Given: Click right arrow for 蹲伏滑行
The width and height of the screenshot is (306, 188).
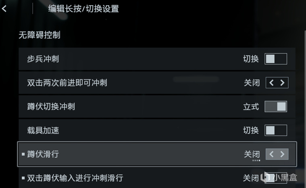Looking at the screenshot, I should coord(282,154).
